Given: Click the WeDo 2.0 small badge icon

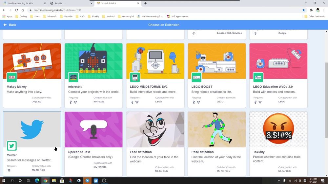Looking at the screenshot, I should 258,77.
